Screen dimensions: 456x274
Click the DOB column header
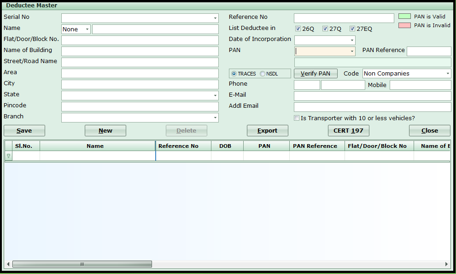click(227, 146)
